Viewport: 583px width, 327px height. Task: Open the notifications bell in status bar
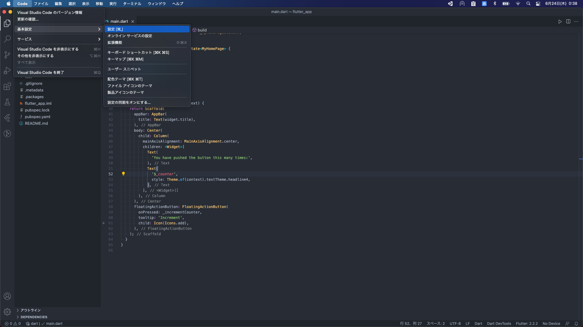tap(576, 324)
